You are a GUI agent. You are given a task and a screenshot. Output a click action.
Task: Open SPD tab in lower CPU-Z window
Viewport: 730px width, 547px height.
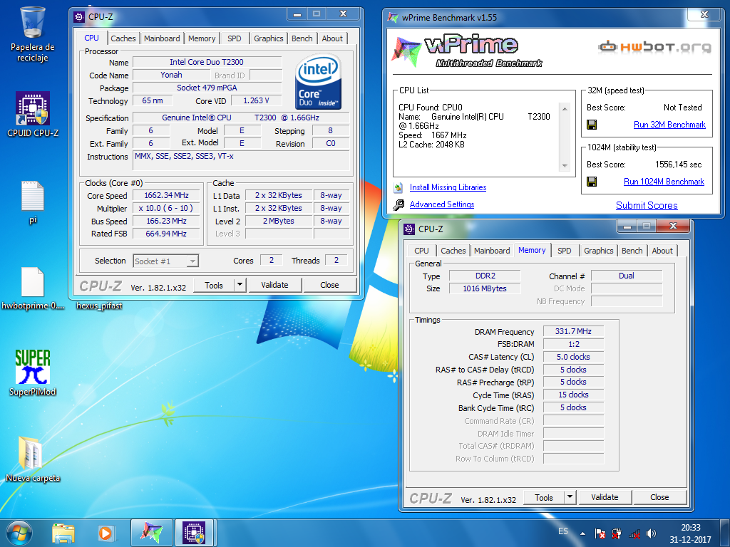[x=565, y=251]
